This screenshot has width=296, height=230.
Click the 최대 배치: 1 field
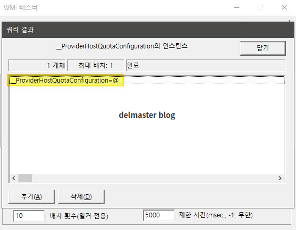click(x=96, y=65)
